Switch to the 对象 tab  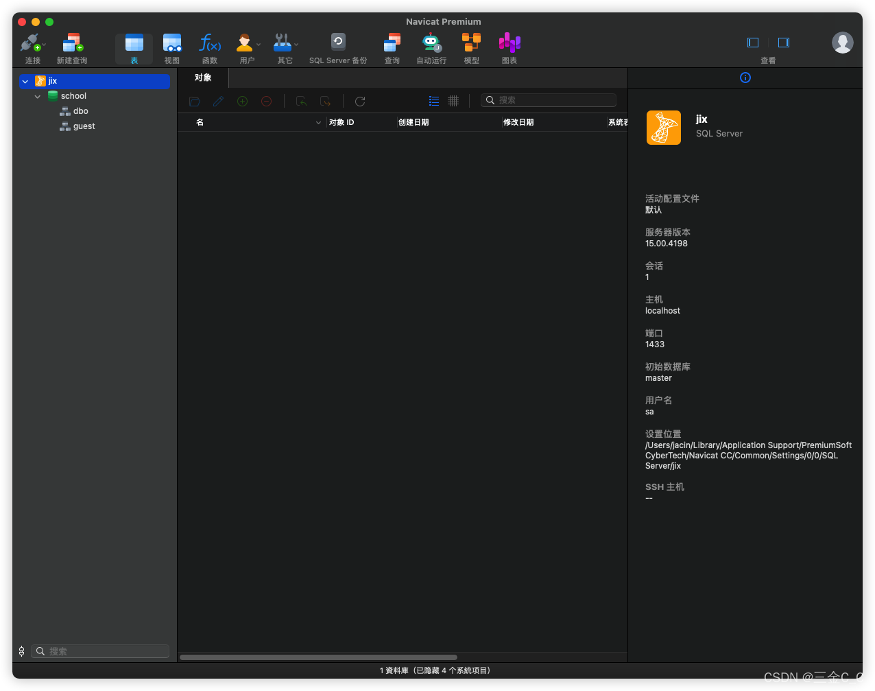pyautogui.click(x=203, y=78)
